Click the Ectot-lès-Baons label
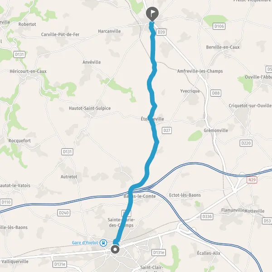The height and width of the screenshot is (272, 272). pos(185,195)
